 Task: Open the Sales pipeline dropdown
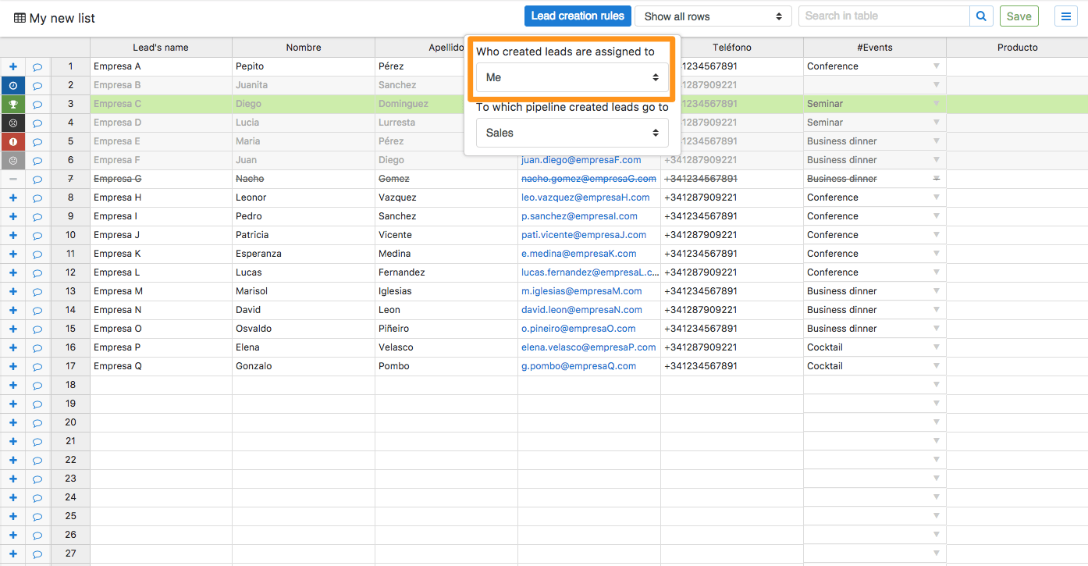click(572, 132)
